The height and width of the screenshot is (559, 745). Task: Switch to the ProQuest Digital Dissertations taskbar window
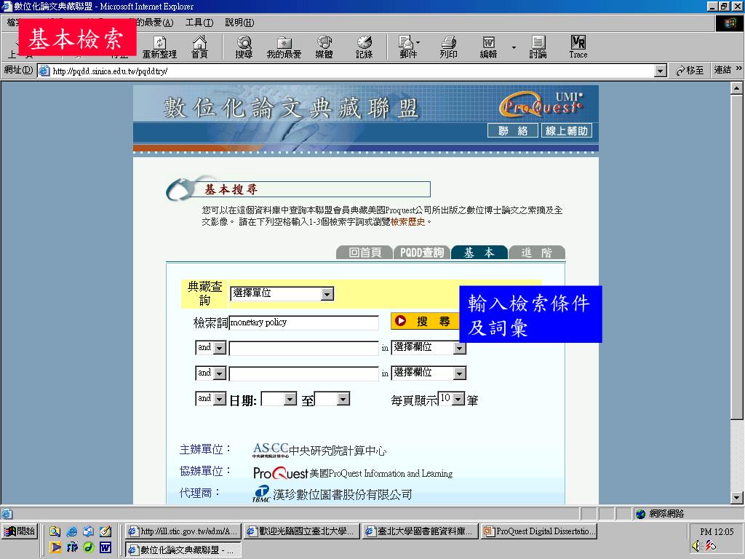pyautogui.click(x=539, y=531)
